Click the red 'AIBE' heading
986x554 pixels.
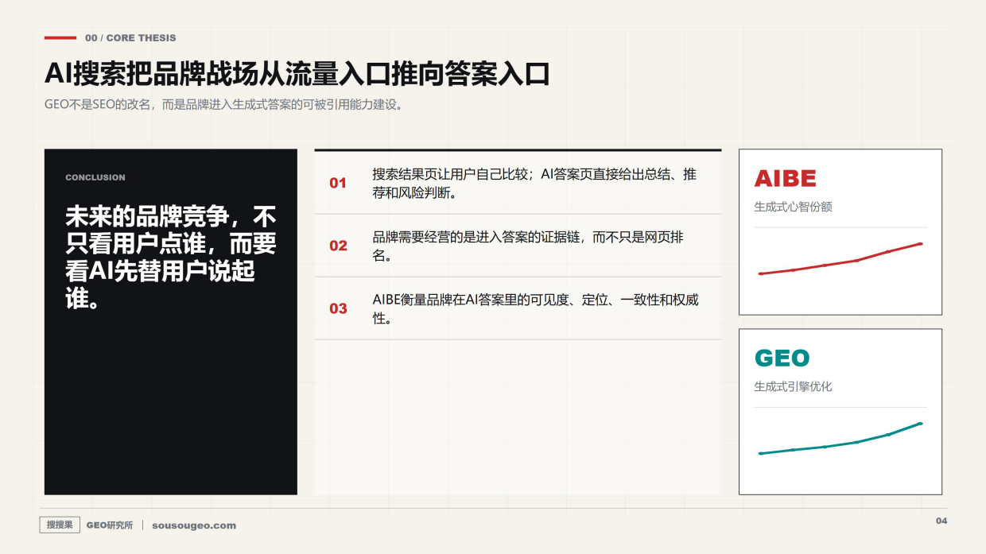pos(786,178)
